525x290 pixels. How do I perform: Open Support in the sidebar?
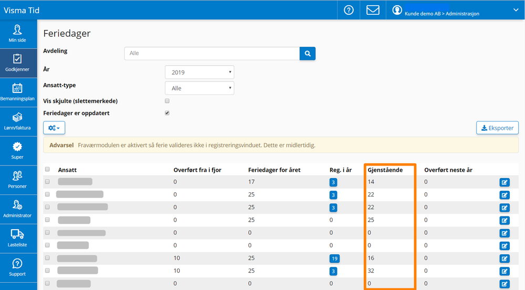click(17, 267)
